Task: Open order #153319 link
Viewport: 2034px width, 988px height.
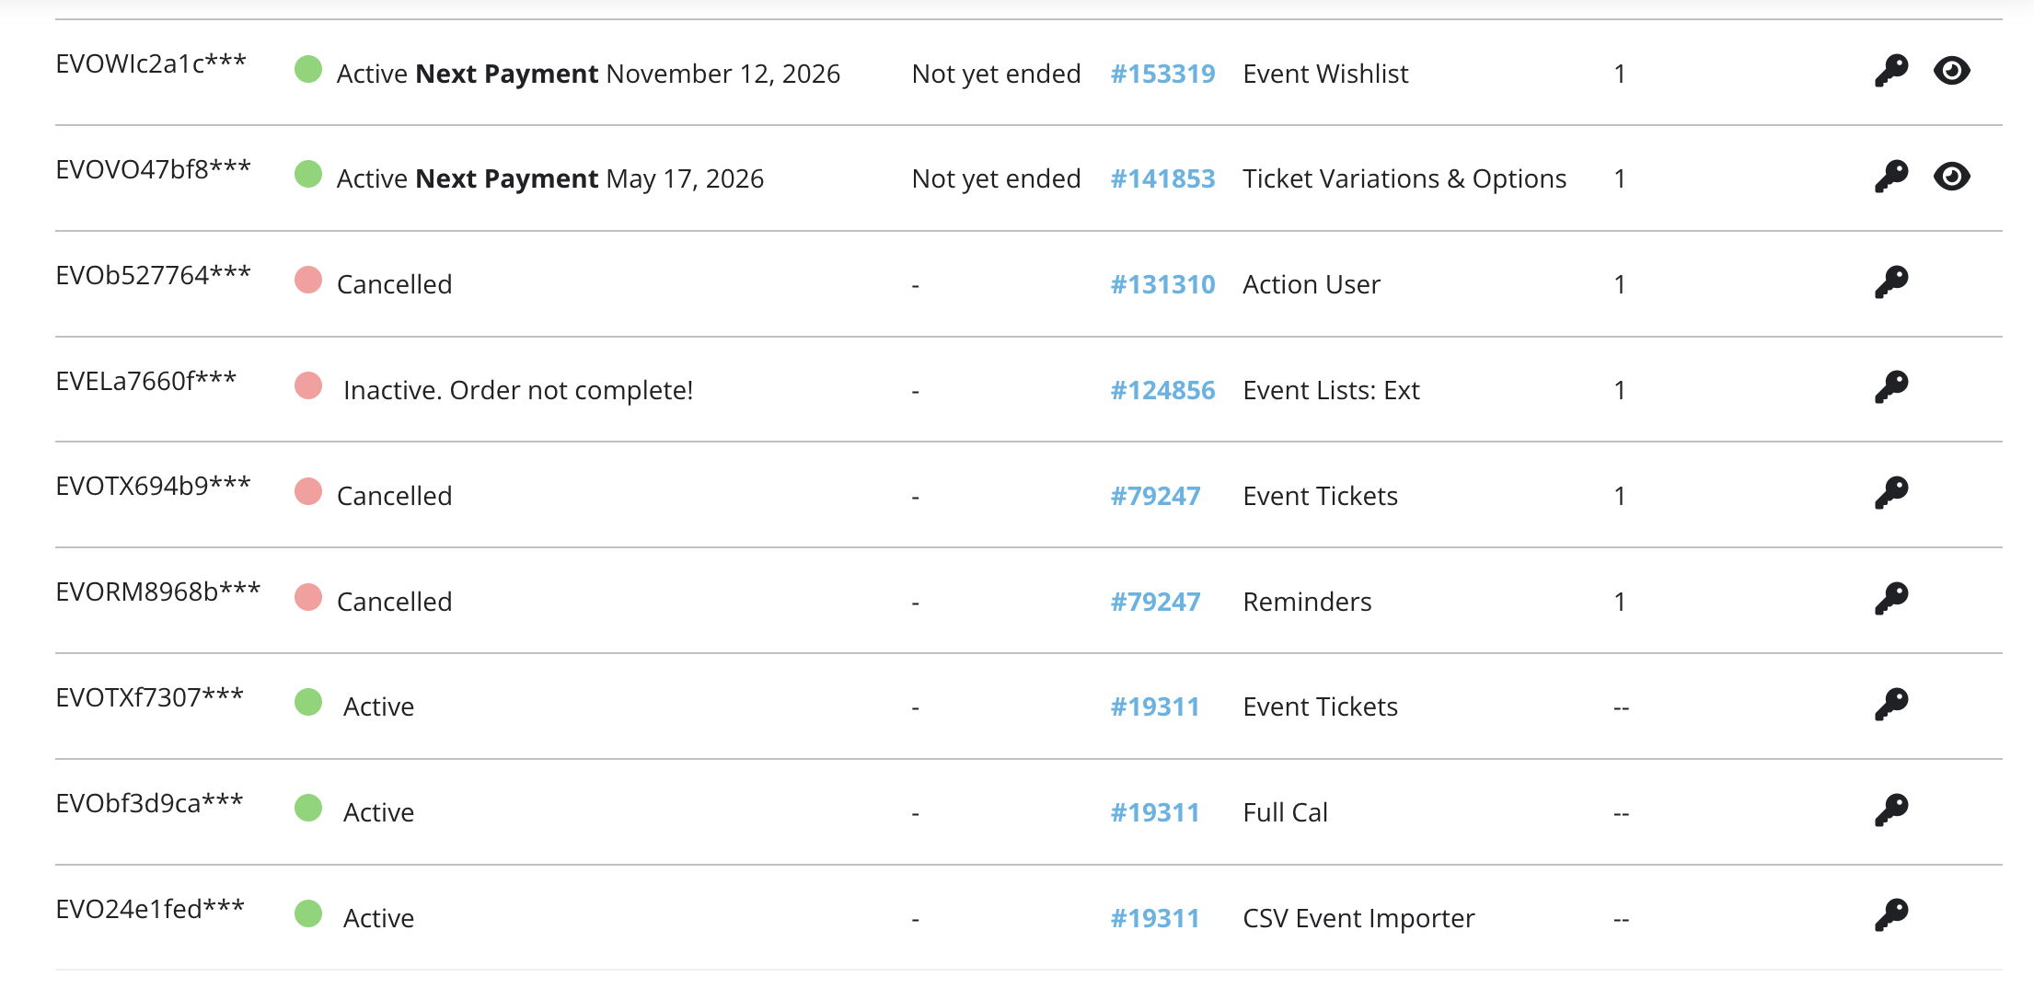Action: tap(1162, 74)
